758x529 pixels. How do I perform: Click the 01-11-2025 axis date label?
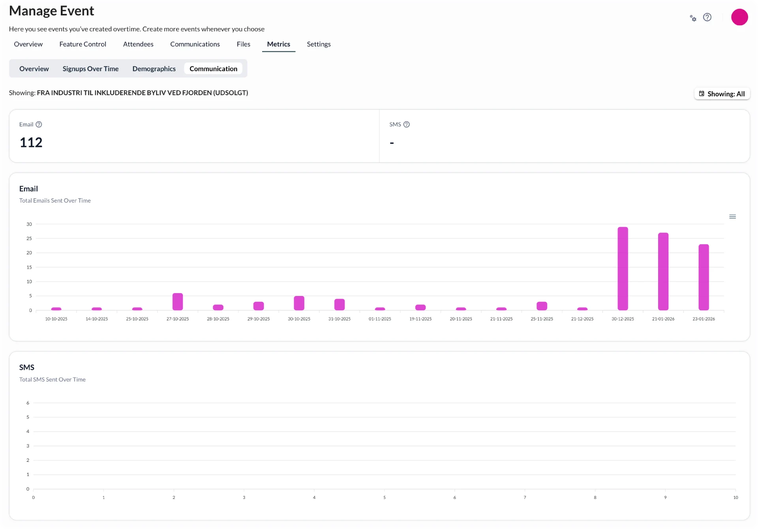380,319
